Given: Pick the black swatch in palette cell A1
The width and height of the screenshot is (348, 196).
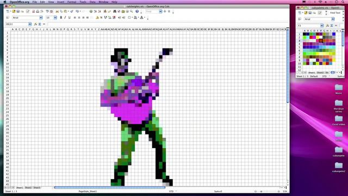Looking at the screenshot, I should point(304,34).
